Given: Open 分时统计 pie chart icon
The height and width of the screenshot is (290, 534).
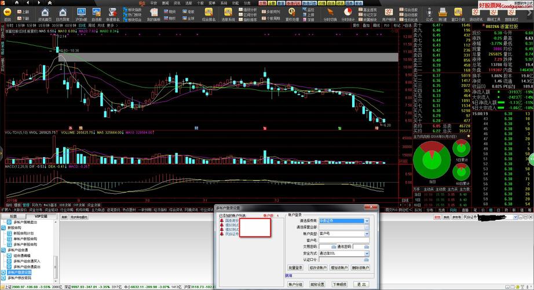Looking at the screenshot, I should (348, 13).
